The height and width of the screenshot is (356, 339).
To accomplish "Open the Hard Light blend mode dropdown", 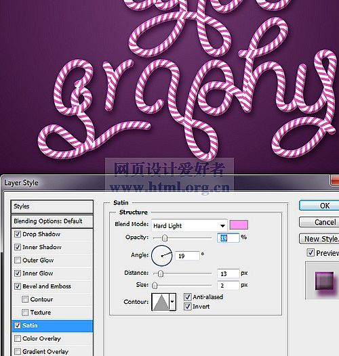I will click(x=189, y=225).
